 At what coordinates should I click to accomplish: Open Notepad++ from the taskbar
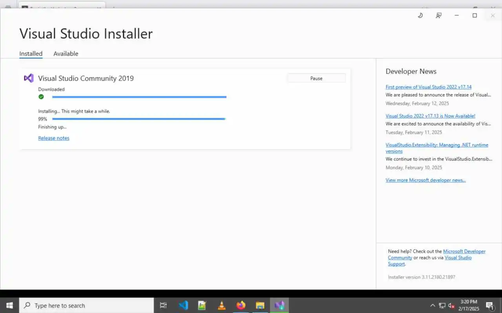202,305
